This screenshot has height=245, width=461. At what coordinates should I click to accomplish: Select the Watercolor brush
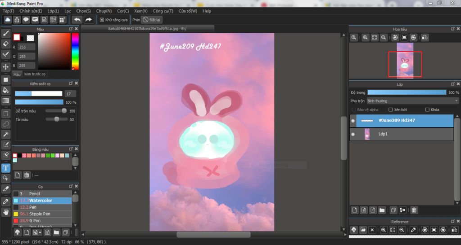(42, 201)
